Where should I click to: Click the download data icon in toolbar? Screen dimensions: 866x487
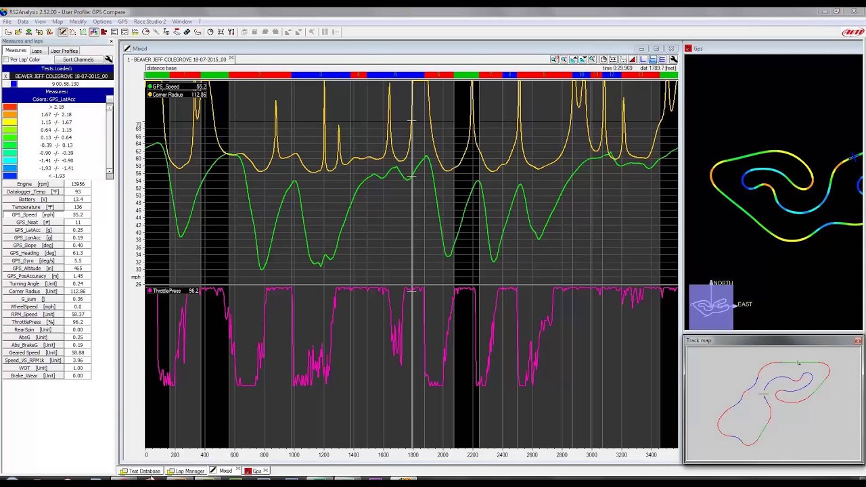coord(28,32)
